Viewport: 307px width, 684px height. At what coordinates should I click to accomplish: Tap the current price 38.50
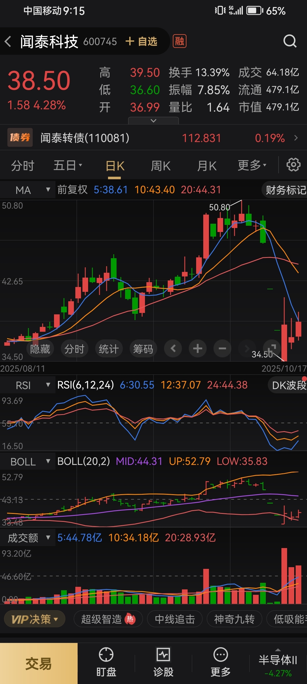pos(39,81)
